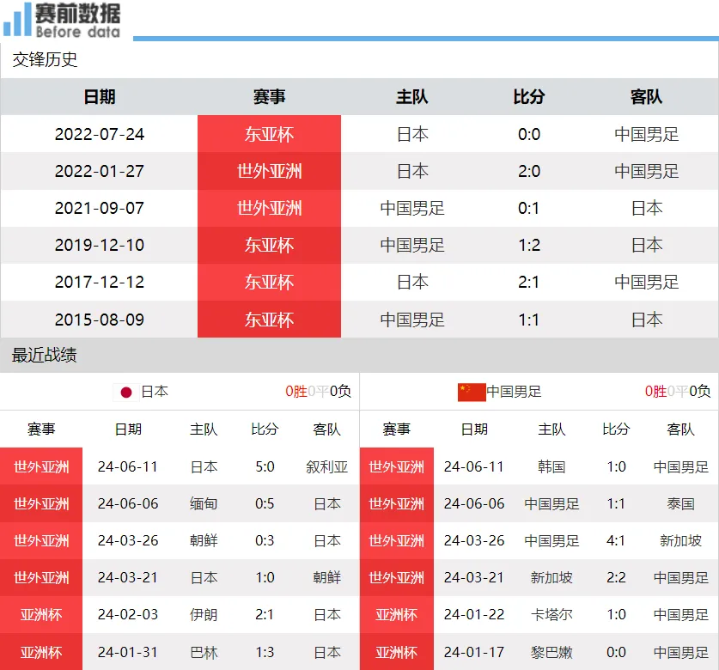
Task: Click score 0:1 in the 2021-09-07 row
Action: coord(528,208)
